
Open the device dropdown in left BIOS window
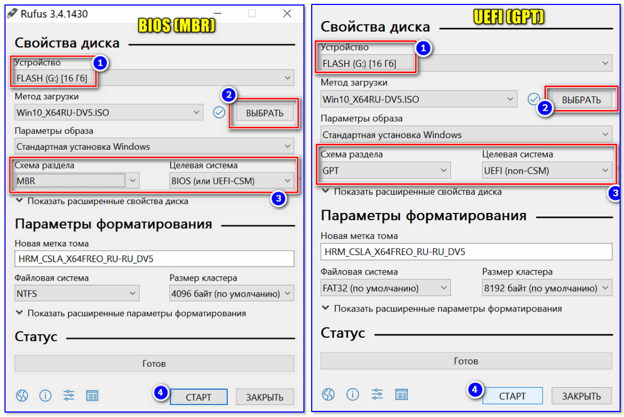154,78
